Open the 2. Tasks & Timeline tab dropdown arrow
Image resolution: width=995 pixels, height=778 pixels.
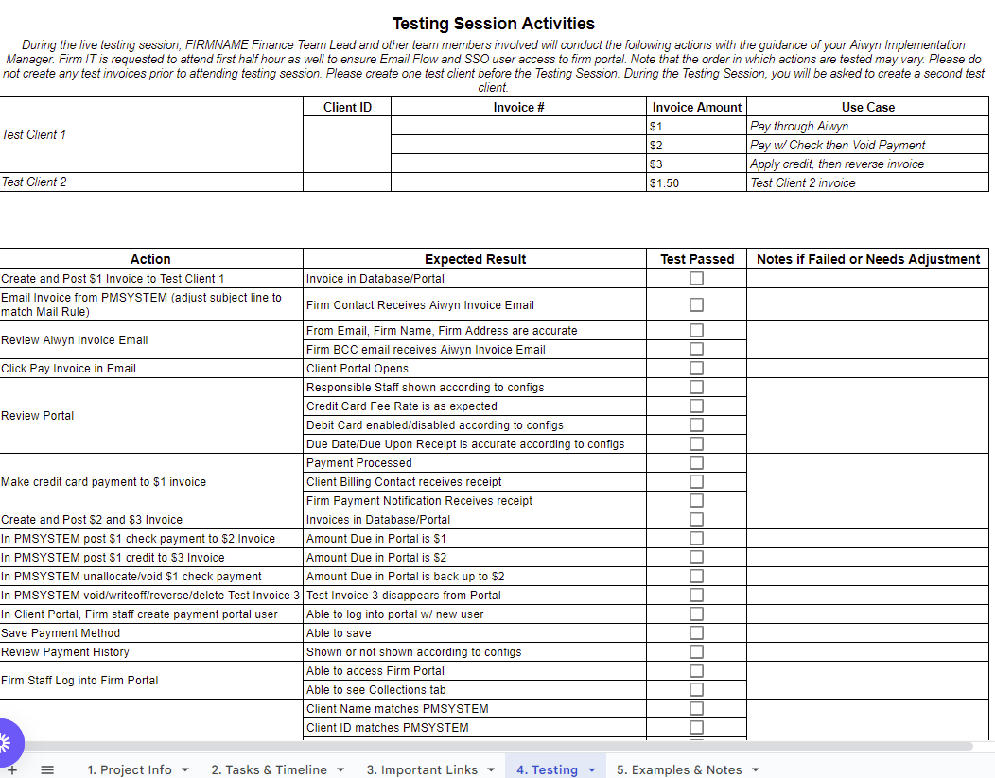pos(340,769)
